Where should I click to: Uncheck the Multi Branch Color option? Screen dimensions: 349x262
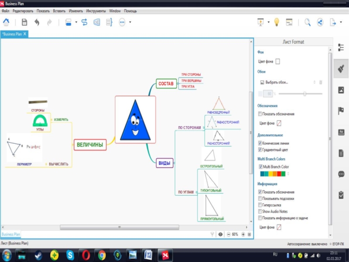pos(260,167)
